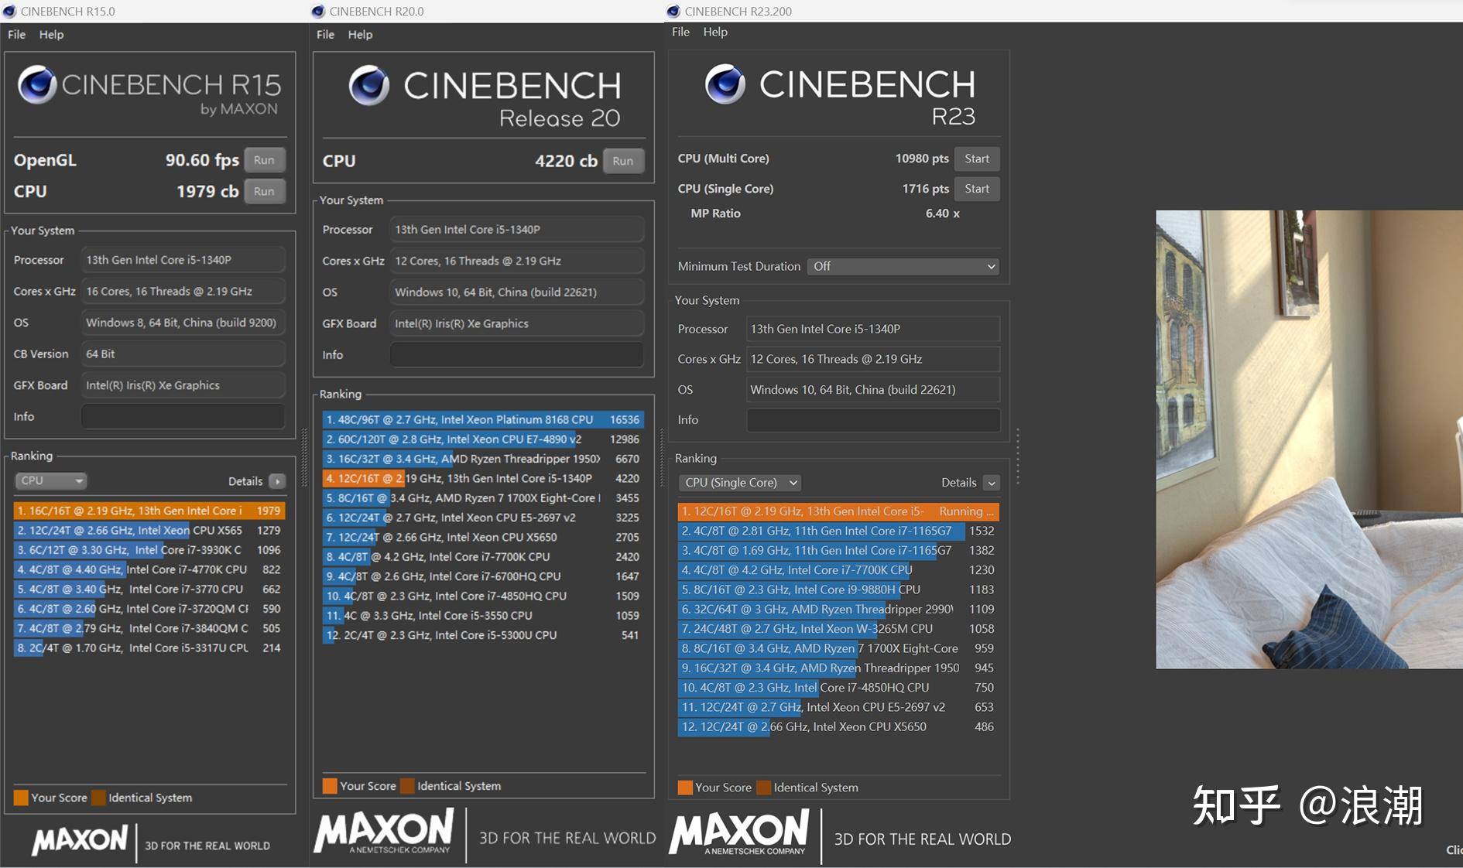Image resolution: width=1463 pixels, height=868 pixels.
Task: Click the MAXON logo in R23 window
Action: pos(739,832)
